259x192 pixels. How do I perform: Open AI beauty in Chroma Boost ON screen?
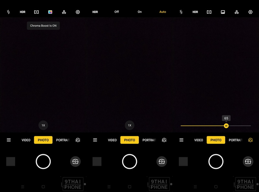click(78, 140)
